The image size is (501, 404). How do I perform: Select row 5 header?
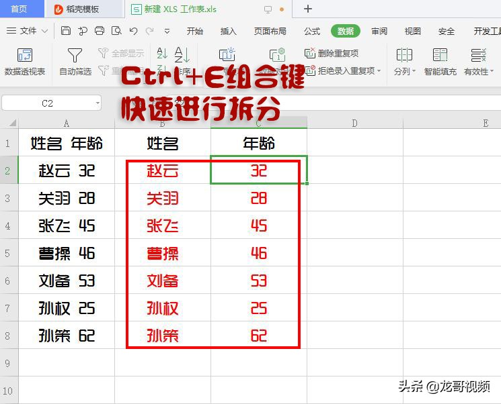pyautogui.click(x=9, y=253)
